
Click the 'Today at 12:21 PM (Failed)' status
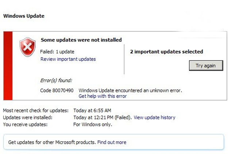[x=103, y=118]
